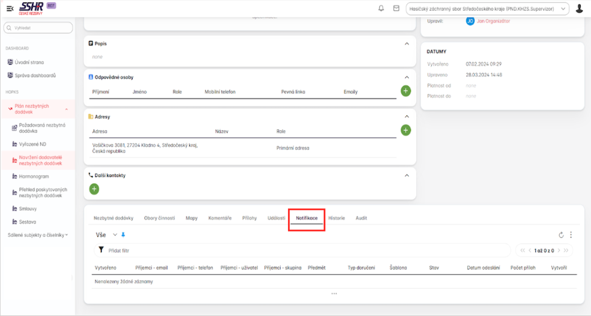This screenshot has height=316, width=591.
Task: Click the Přidat filtr field
Action: coord(302,250)
